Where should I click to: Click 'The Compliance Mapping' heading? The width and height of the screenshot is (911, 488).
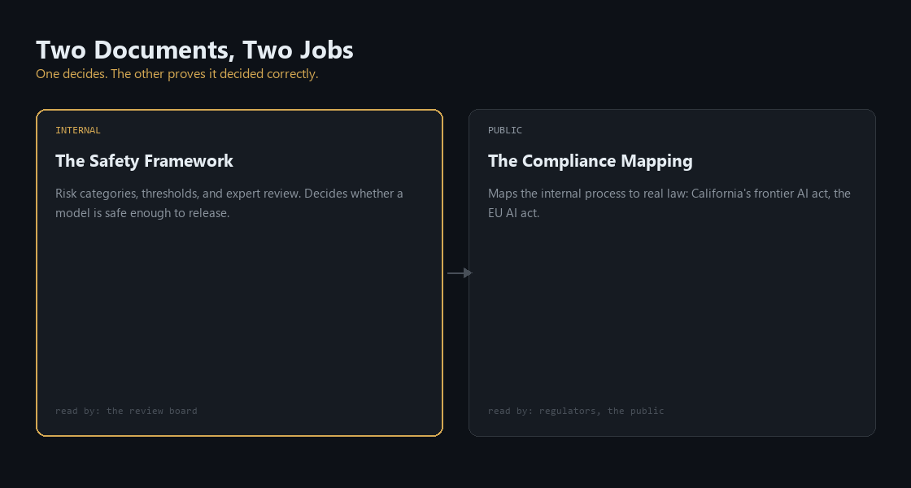click(x=591, y=161)
